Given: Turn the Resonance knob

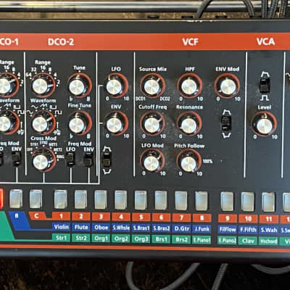Looking at the screenshot, I should 190,124.
